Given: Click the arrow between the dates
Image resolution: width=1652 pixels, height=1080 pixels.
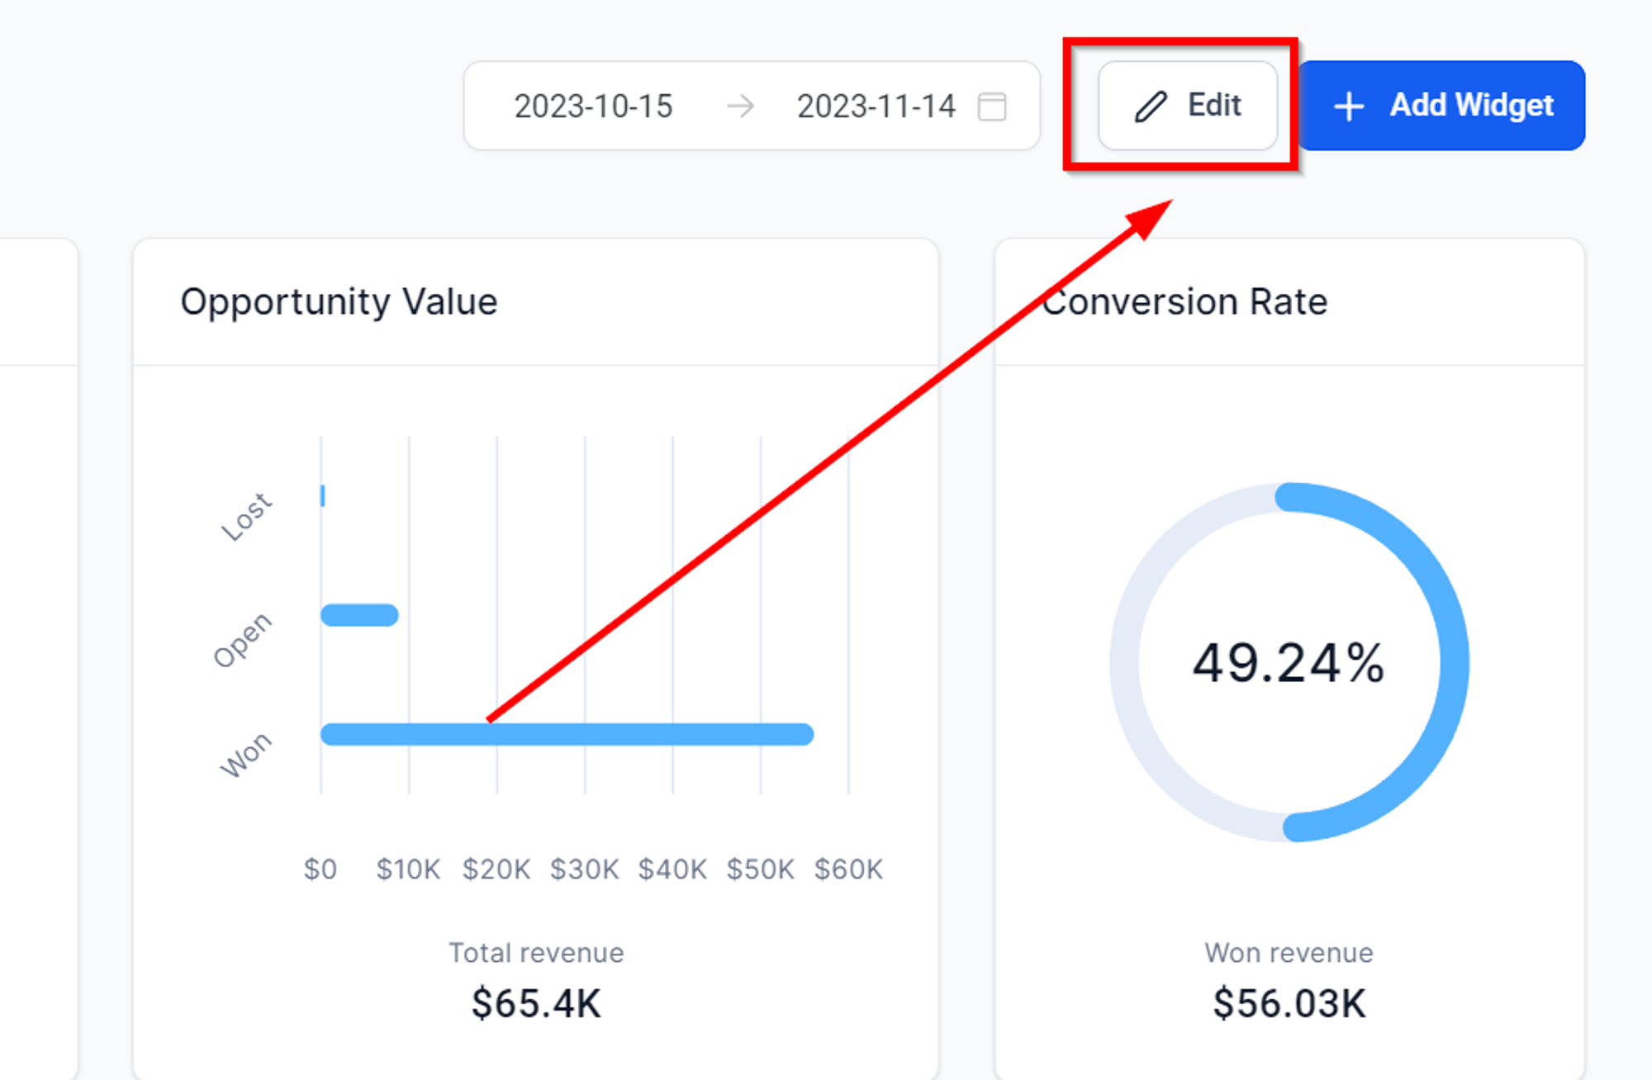Looking at the screenshot, I should (740, 106).
